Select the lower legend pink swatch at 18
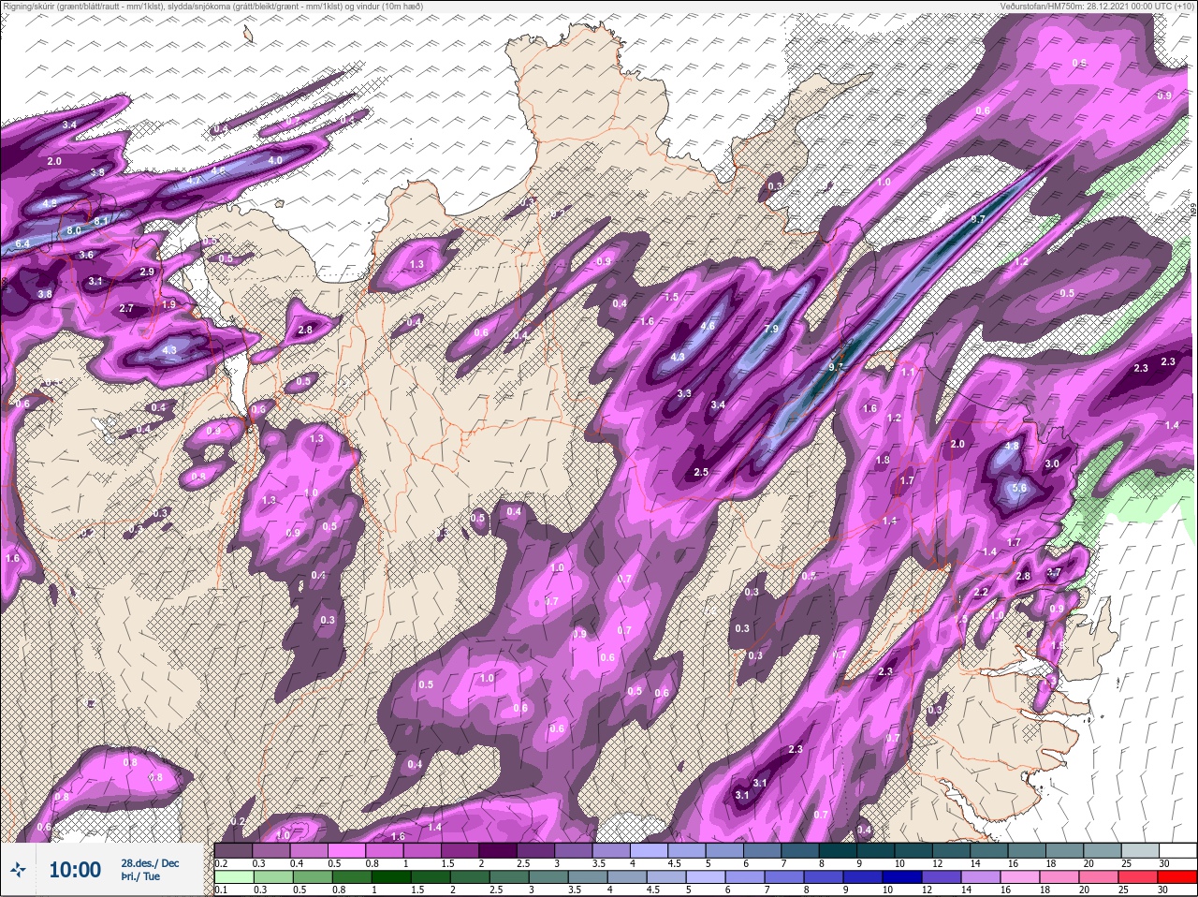The width and height of the screenshot is (1198, 897). [1060, 877]
